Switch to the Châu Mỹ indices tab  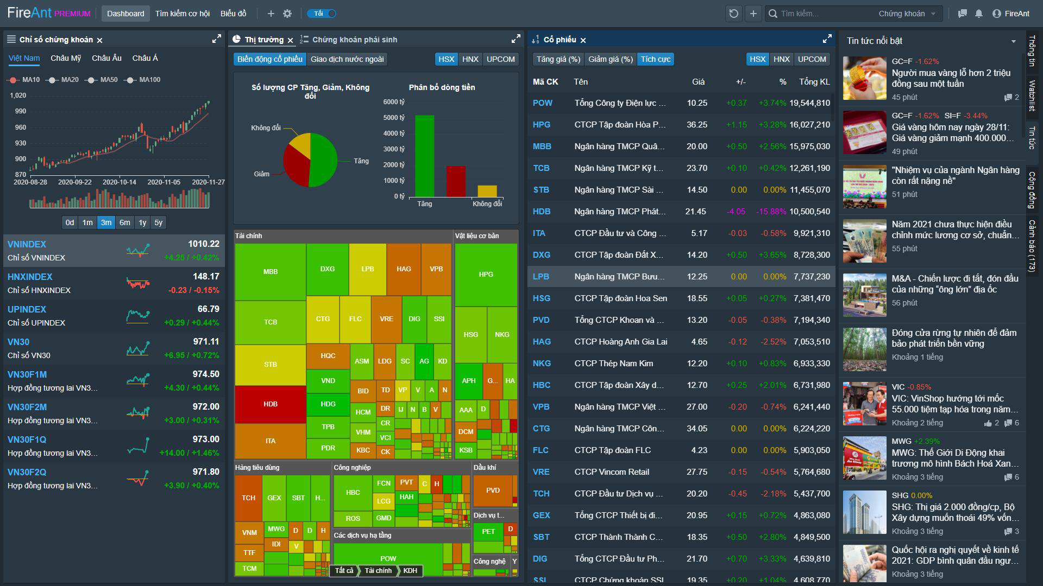(x=66, y=58)
